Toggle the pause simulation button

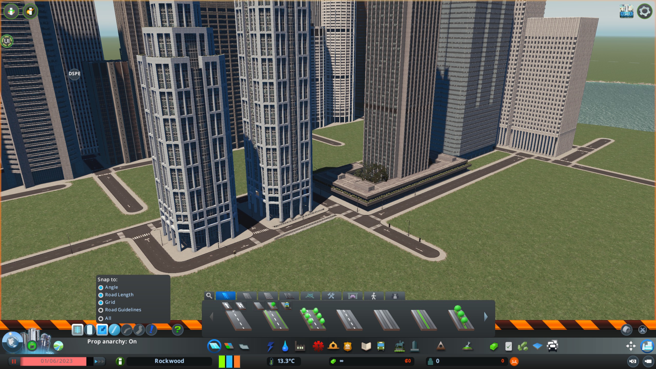[x=14, y=361]
